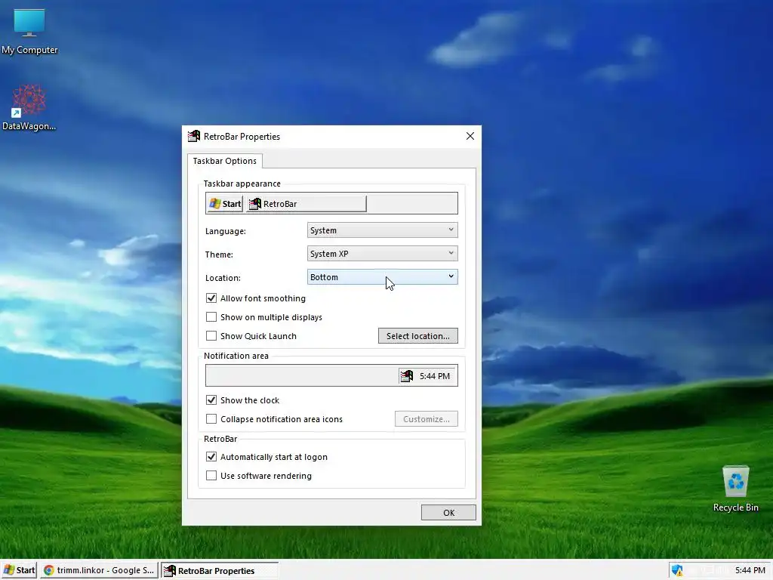
Task: Uncheck Automatically start at logon
Action: pyautogui.click(x=211, y=457)
